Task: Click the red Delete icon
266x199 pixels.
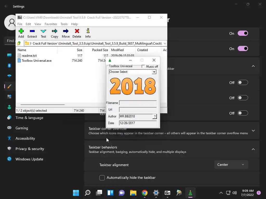Action: pos(77,33)
